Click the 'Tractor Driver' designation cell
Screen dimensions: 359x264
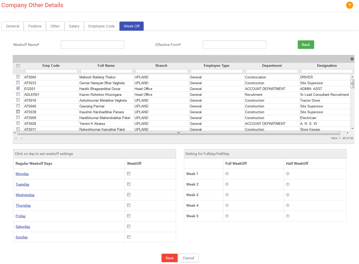(310, 100)
